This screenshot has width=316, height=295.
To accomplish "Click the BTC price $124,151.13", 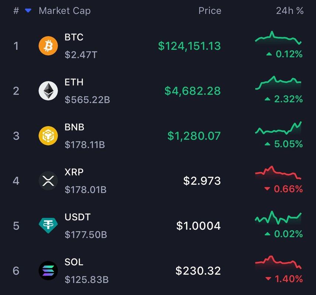I will coord(189,46).
